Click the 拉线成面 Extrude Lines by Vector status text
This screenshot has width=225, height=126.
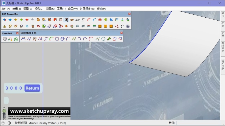(40, 123)
